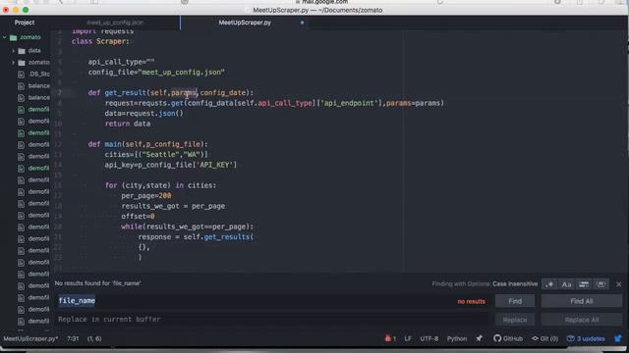Open the .DS_Store file in tree
This screenshot has width=629, height=353.
[39, 75]
